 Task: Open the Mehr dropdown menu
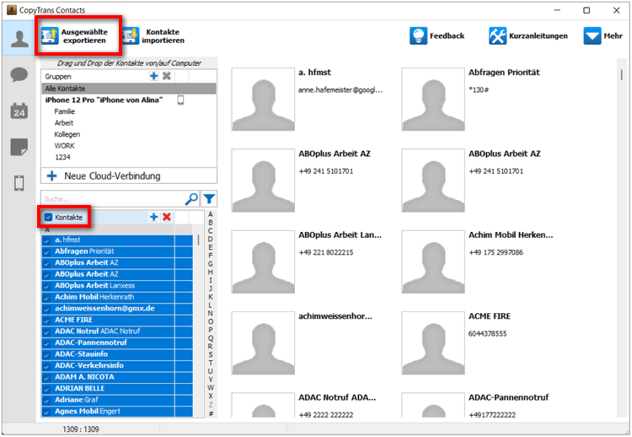(603, 36)
